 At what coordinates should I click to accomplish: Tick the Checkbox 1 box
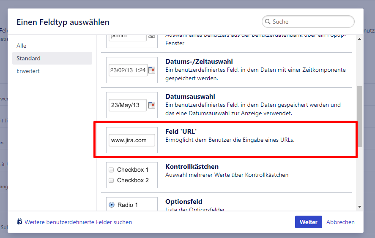coord(112,170)
